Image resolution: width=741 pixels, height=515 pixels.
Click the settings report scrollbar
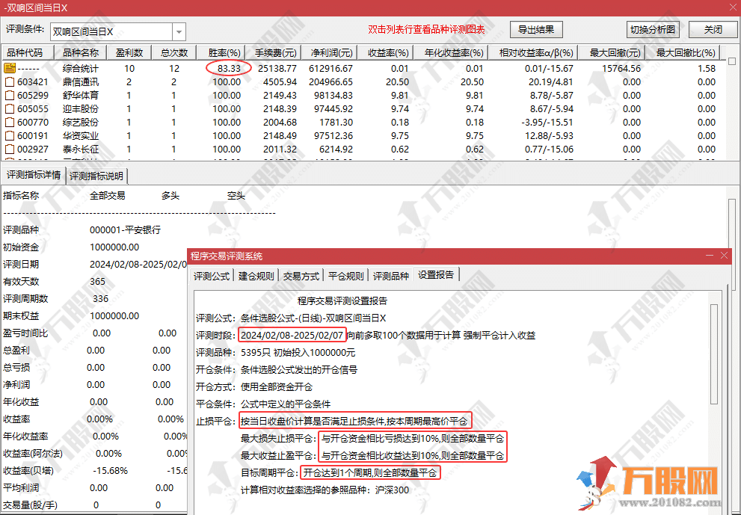pos(714,354)
